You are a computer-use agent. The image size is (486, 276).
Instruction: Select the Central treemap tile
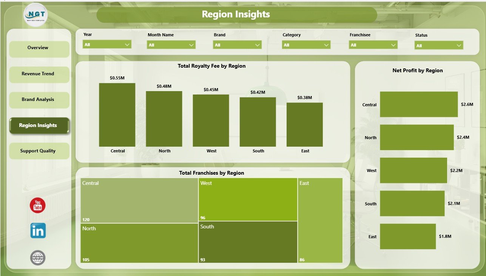pyautogui.click(x=139, y=200)
